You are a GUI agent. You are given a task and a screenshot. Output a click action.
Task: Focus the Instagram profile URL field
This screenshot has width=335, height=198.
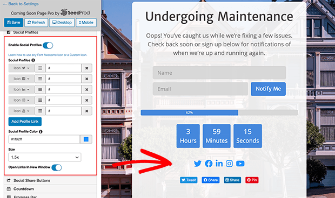pyautogui.click(x=63, y=100)
